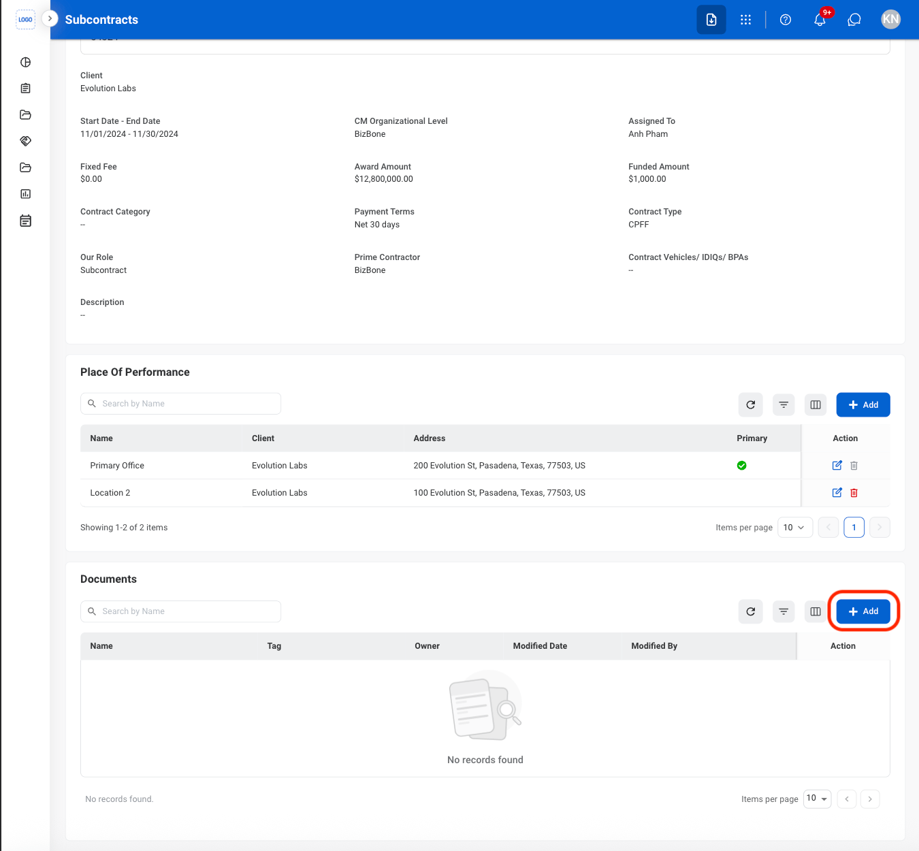Click the Primary Office name cell
Image resolution: width=919 pixels, height=851 pixels.
point(117,466)
